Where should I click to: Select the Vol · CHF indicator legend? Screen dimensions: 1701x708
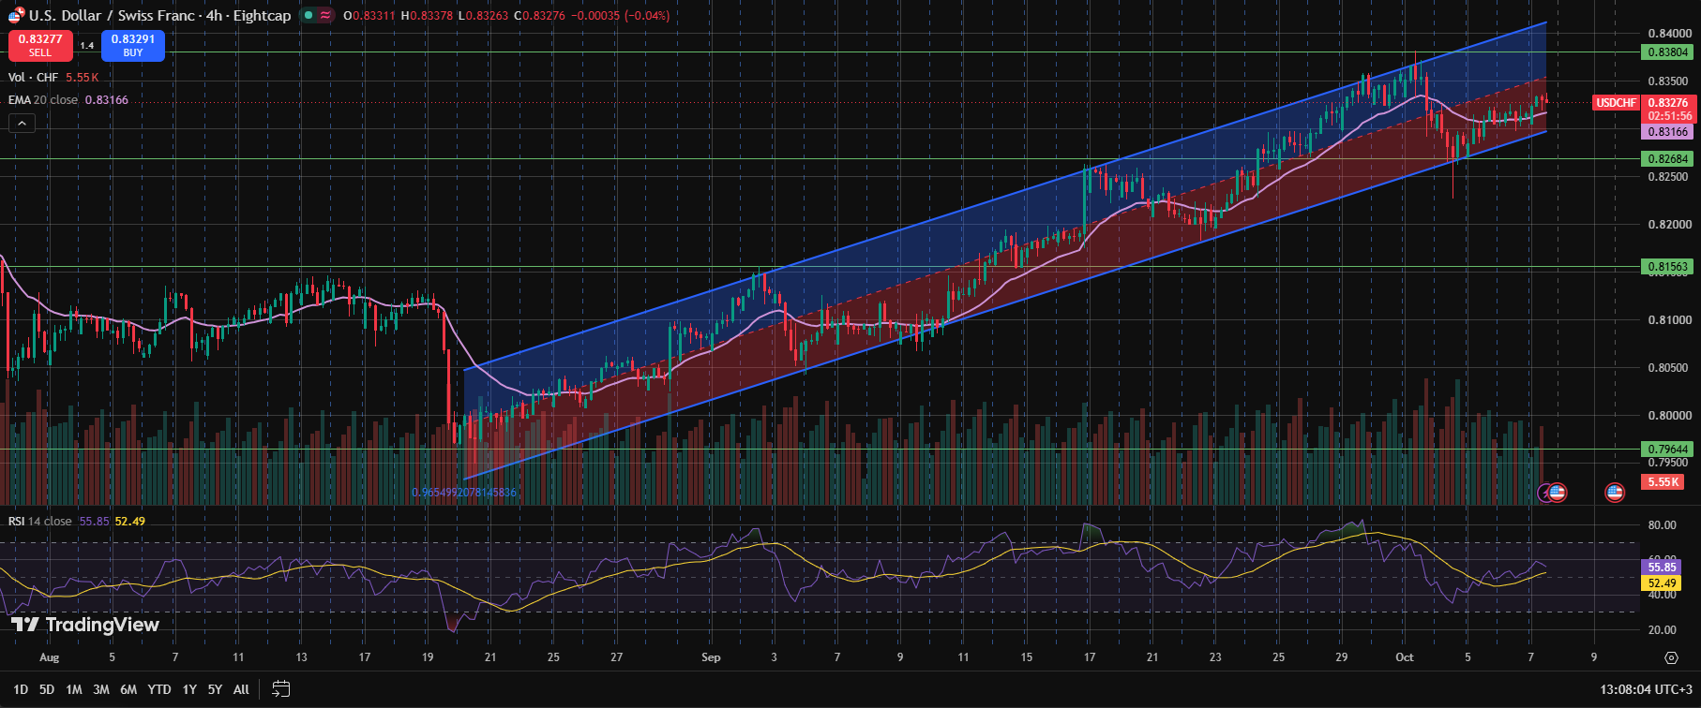point(33,78)
